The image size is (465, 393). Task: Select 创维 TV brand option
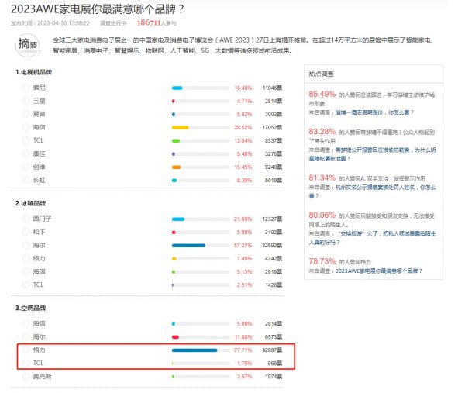[x=26, y=167]
